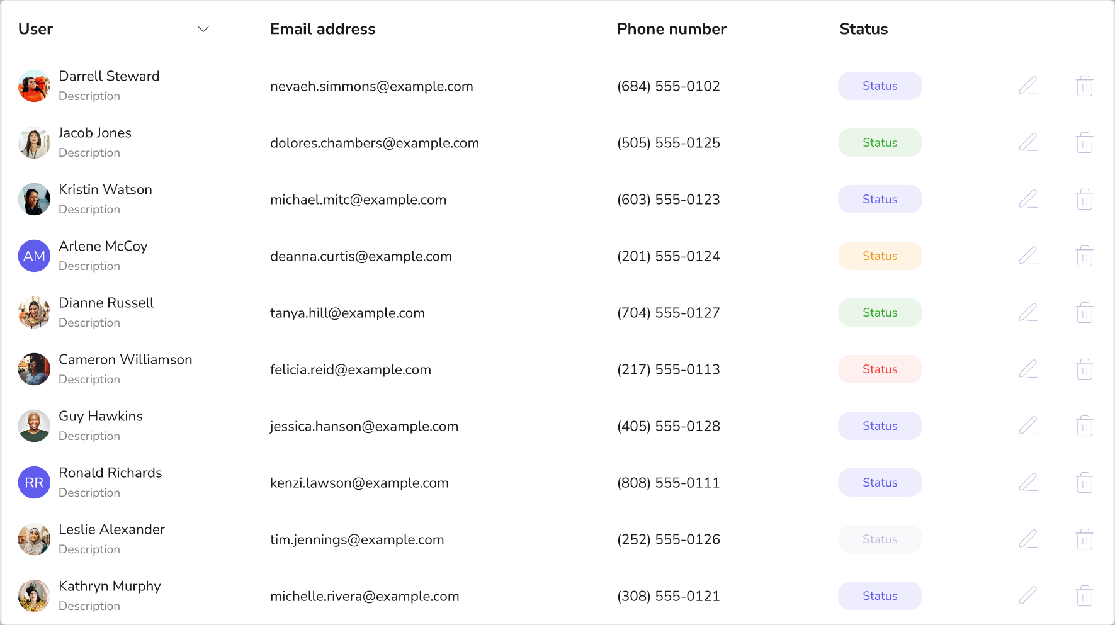
Task: Click the RR initials avatar
Action: click(34, 483)
